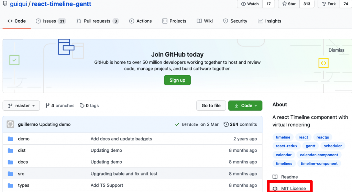Viewport: 352px width, 192px height.
Task: Open the Security tab
Action: pos(235,21)
